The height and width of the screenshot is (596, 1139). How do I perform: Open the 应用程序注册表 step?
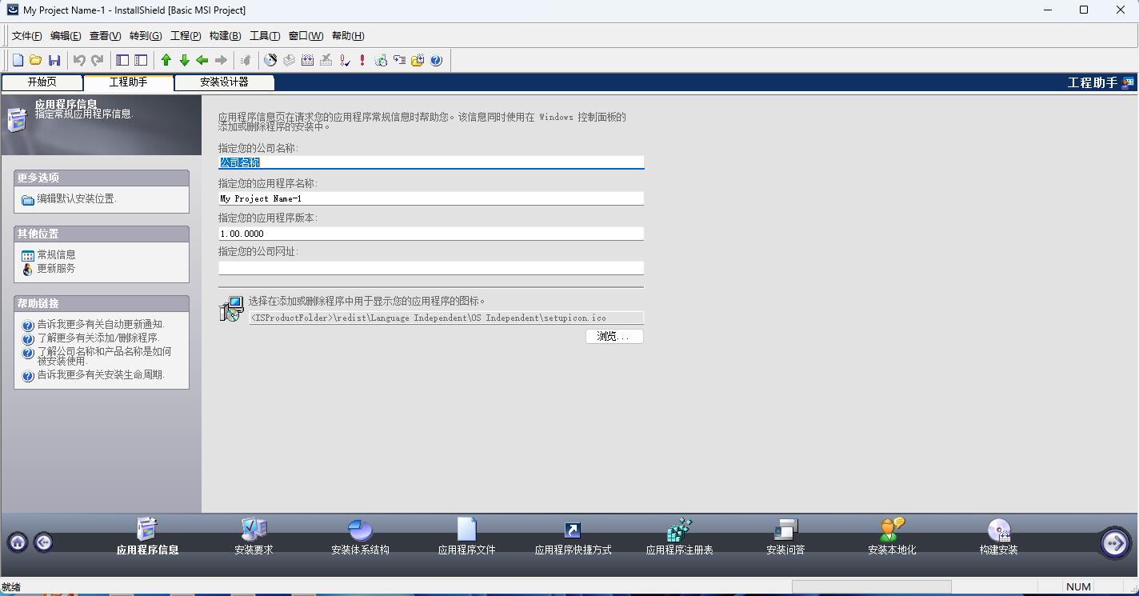[x=679, y=536]
